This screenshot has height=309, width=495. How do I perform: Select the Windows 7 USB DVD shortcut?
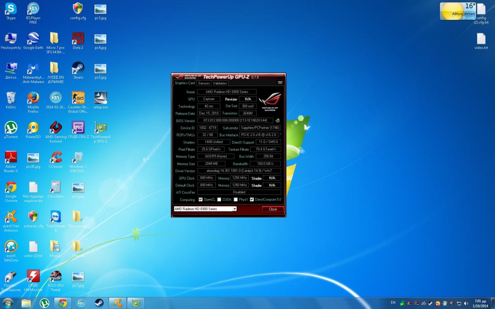pyautogui.click(x=78, y=162)
